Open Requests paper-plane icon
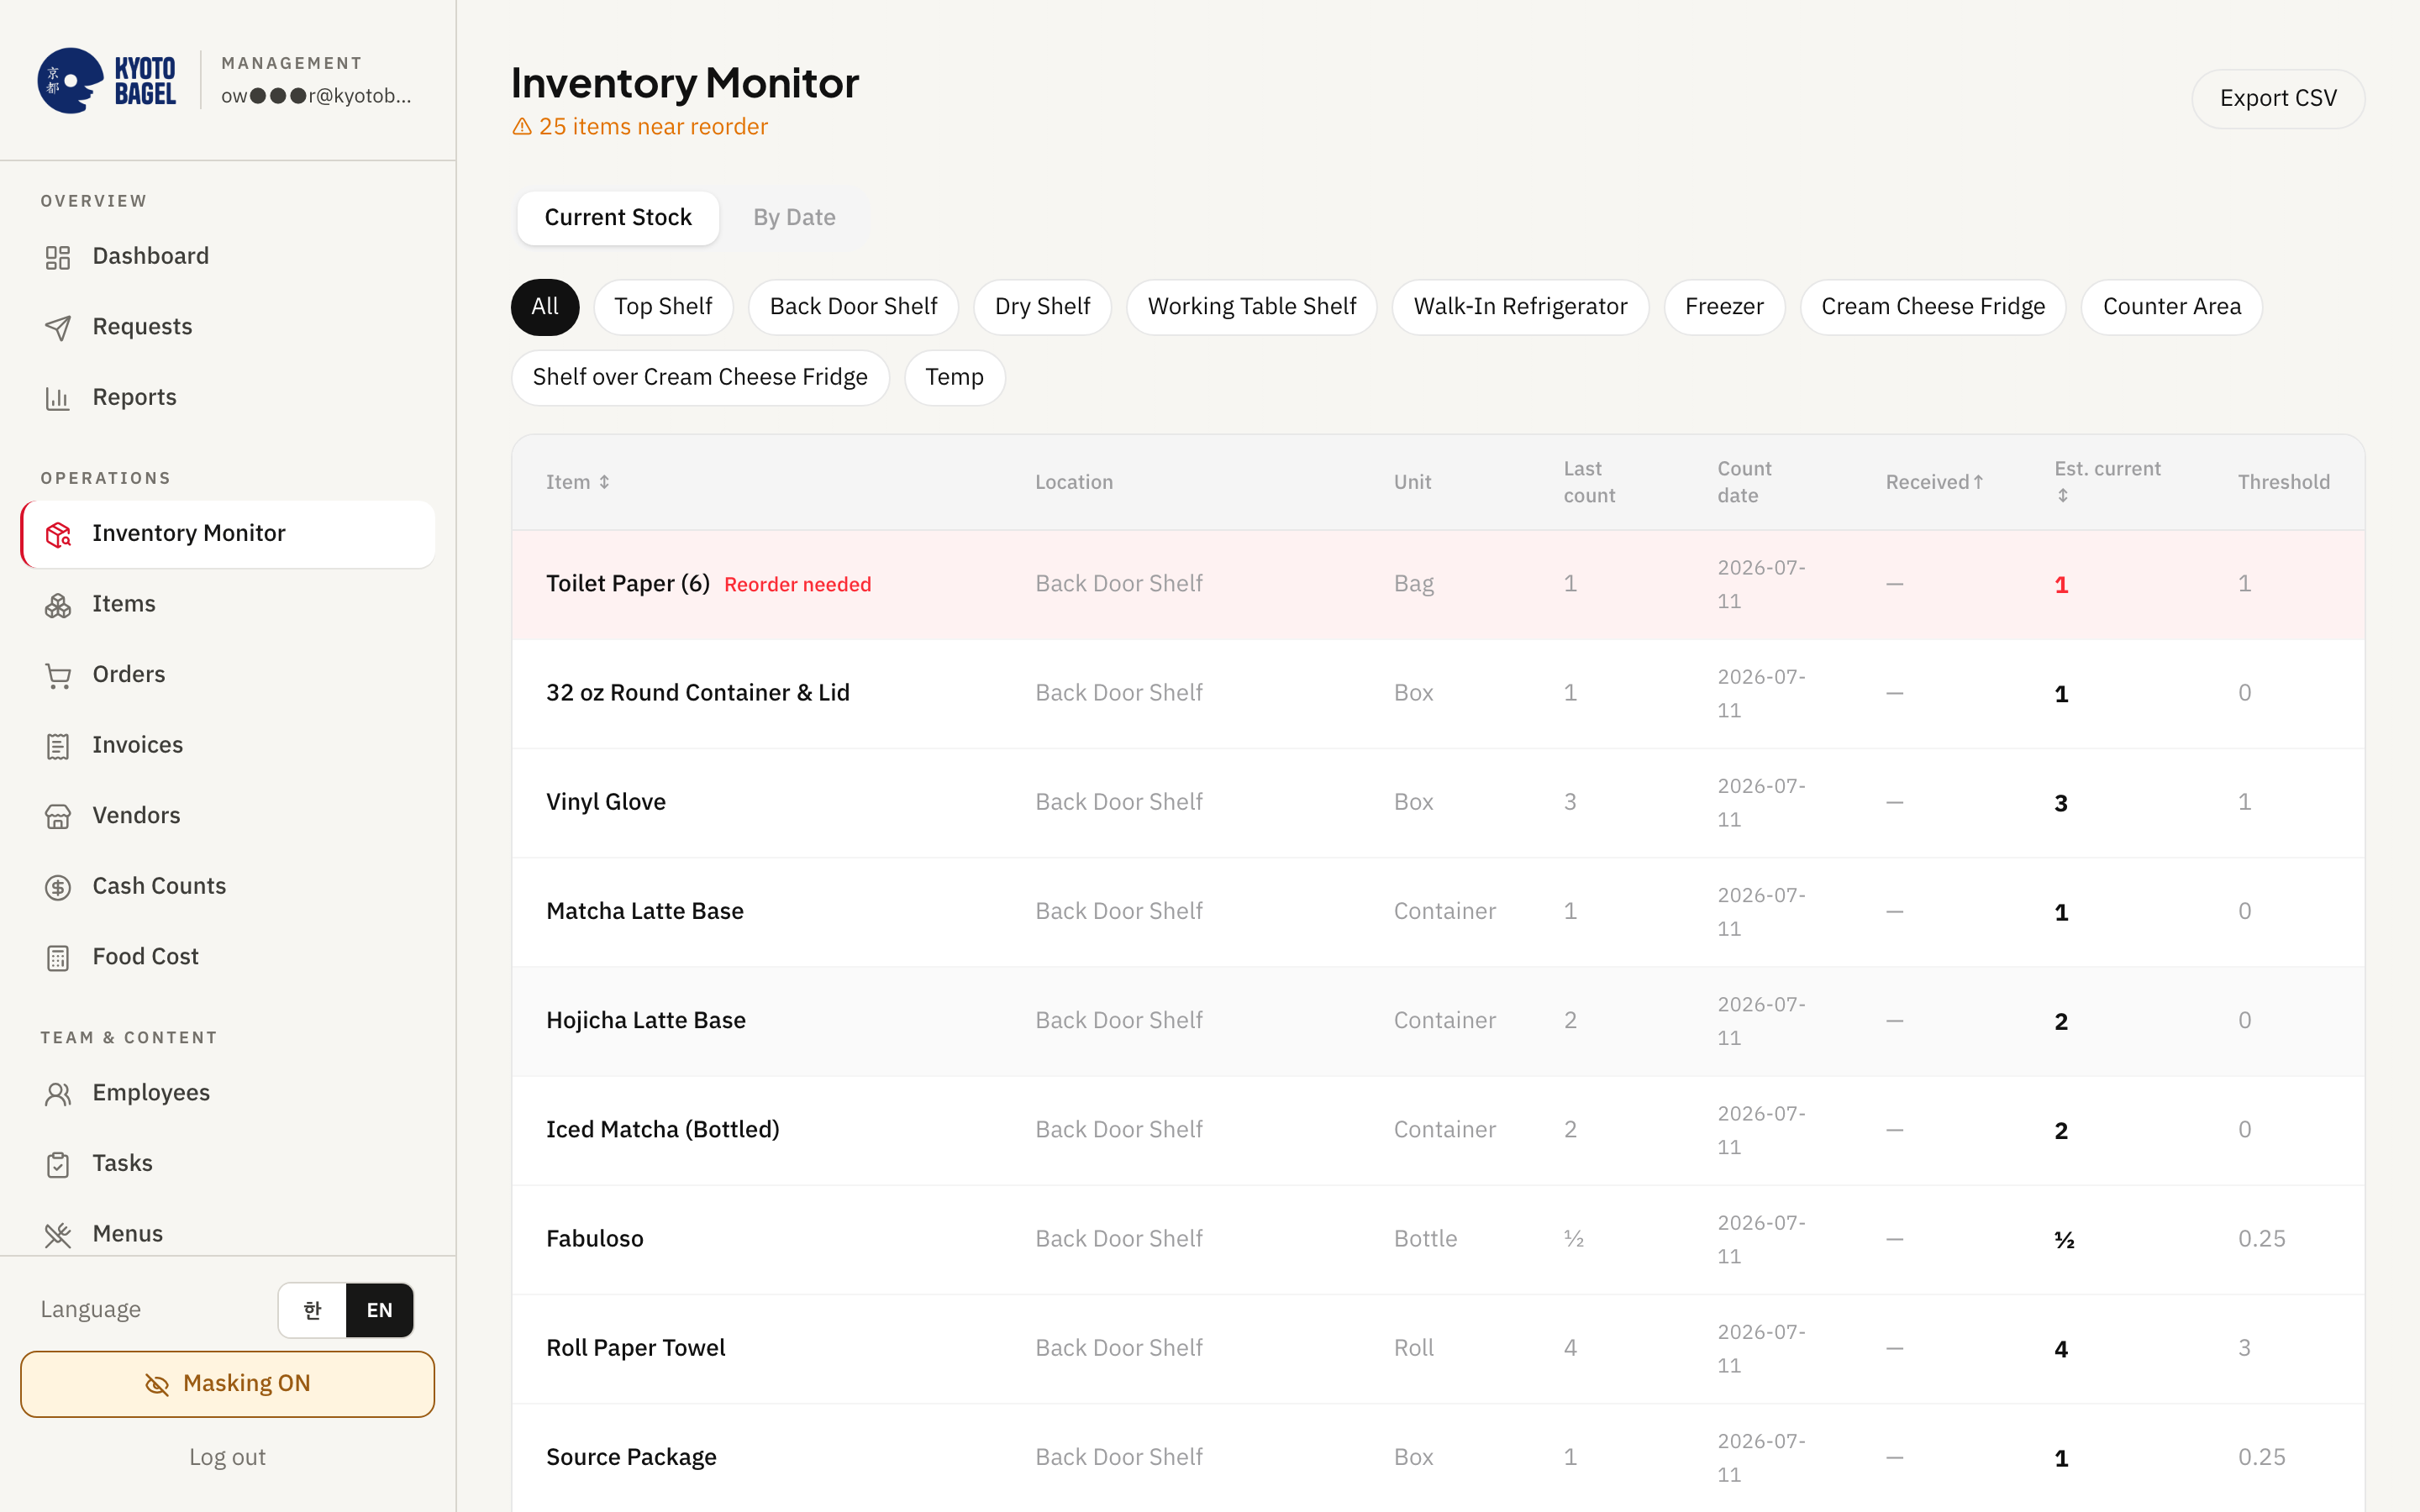Viewport: 2420px width, 1512px height. (x=58, y=328)
